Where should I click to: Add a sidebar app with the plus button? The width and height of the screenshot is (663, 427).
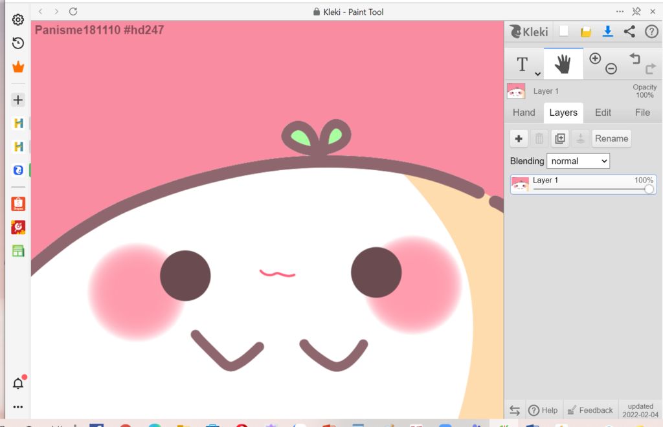(x=17, y=100)
